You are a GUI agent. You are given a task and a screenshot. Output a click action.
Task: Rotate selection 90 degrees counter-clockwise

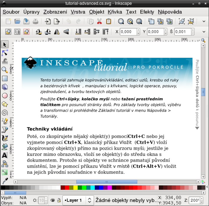coord(39,32)
